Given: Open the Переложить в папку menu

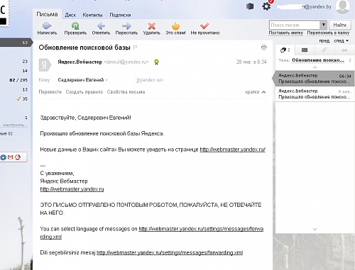Looking at the screenshot, I should [328, 33].
